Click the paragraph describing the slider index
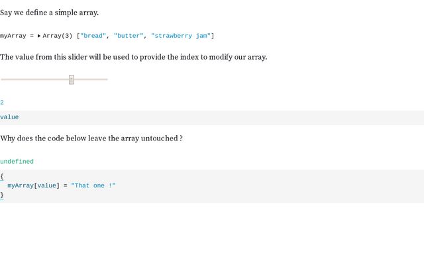Image resolution: width=424 pixels, height=265 pixels. coord(134,57)
